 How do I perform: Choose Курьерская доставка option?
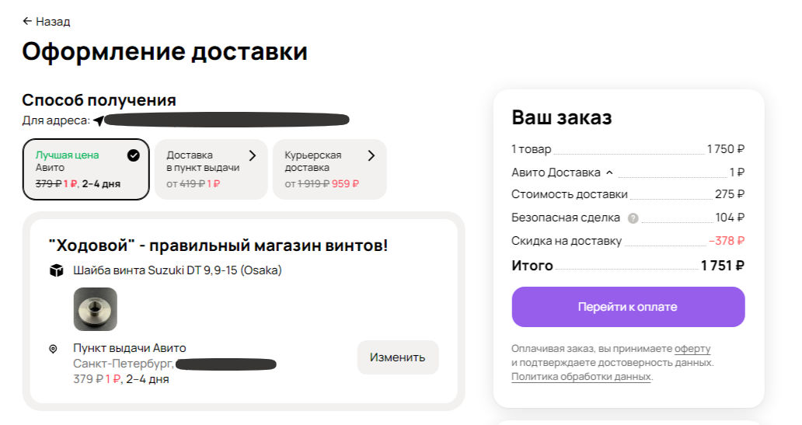pos(330,169)
